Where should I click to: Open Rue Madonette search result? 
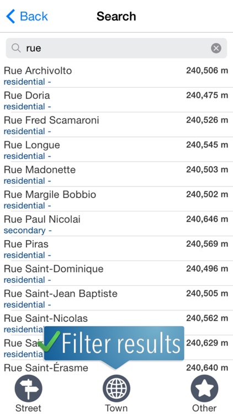pos(116,175)
